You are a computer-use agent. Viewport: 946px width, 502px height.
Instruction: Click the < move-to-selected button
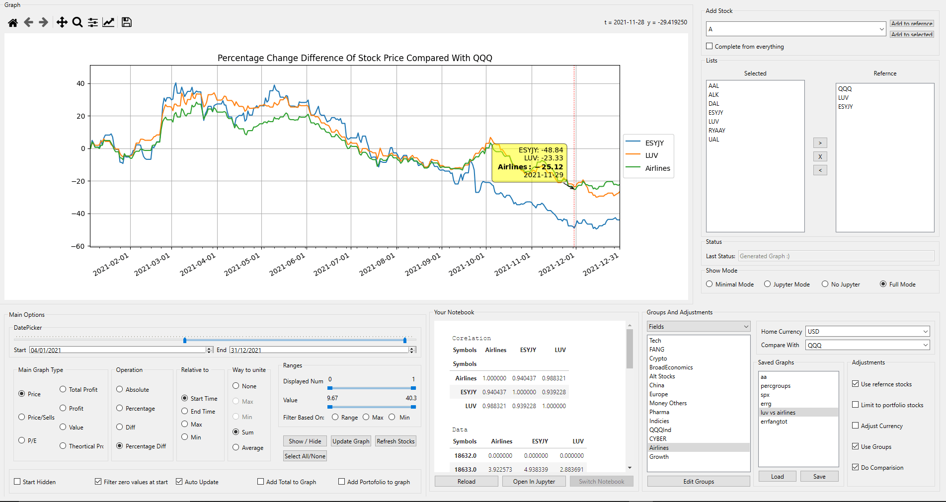click(820, 170)
